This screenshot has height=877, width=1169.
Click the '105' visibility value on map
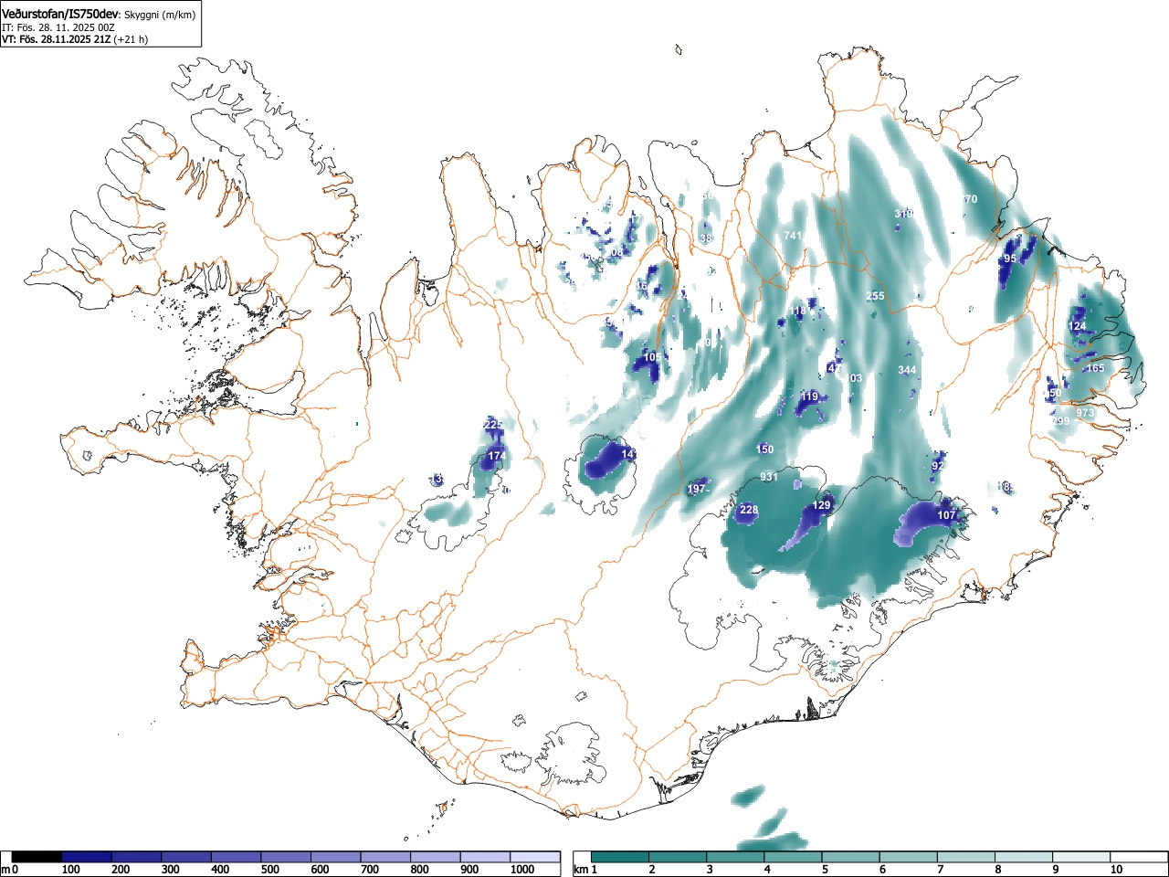(652, 357)
